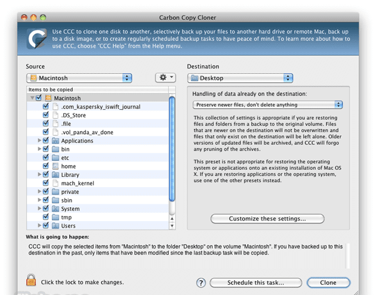
Task: Expand the Users folder
Action: 39,225
